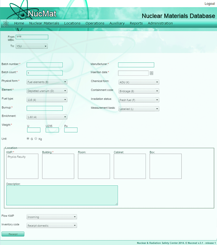Image resolution: width=217 pixels, height=245 pixels.
Task: Select the Kg unit radio button
Action: (36, 139)
